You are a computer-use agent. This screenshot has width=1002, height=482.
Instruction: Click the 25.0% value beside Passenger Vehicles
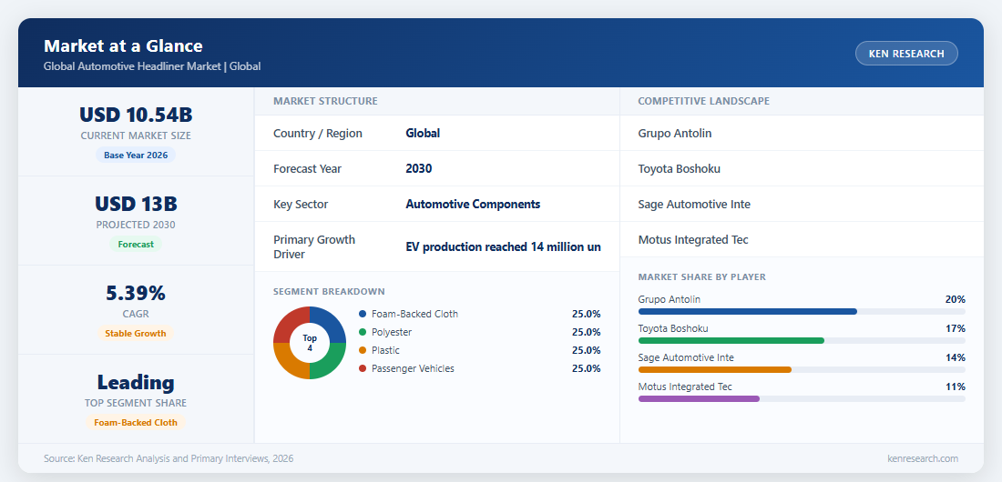point(586,368)
